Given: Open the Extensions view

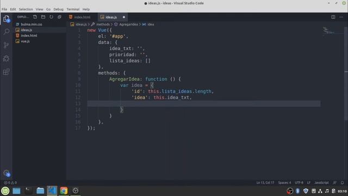Looking at the screenshot, I should click(6, 72).
